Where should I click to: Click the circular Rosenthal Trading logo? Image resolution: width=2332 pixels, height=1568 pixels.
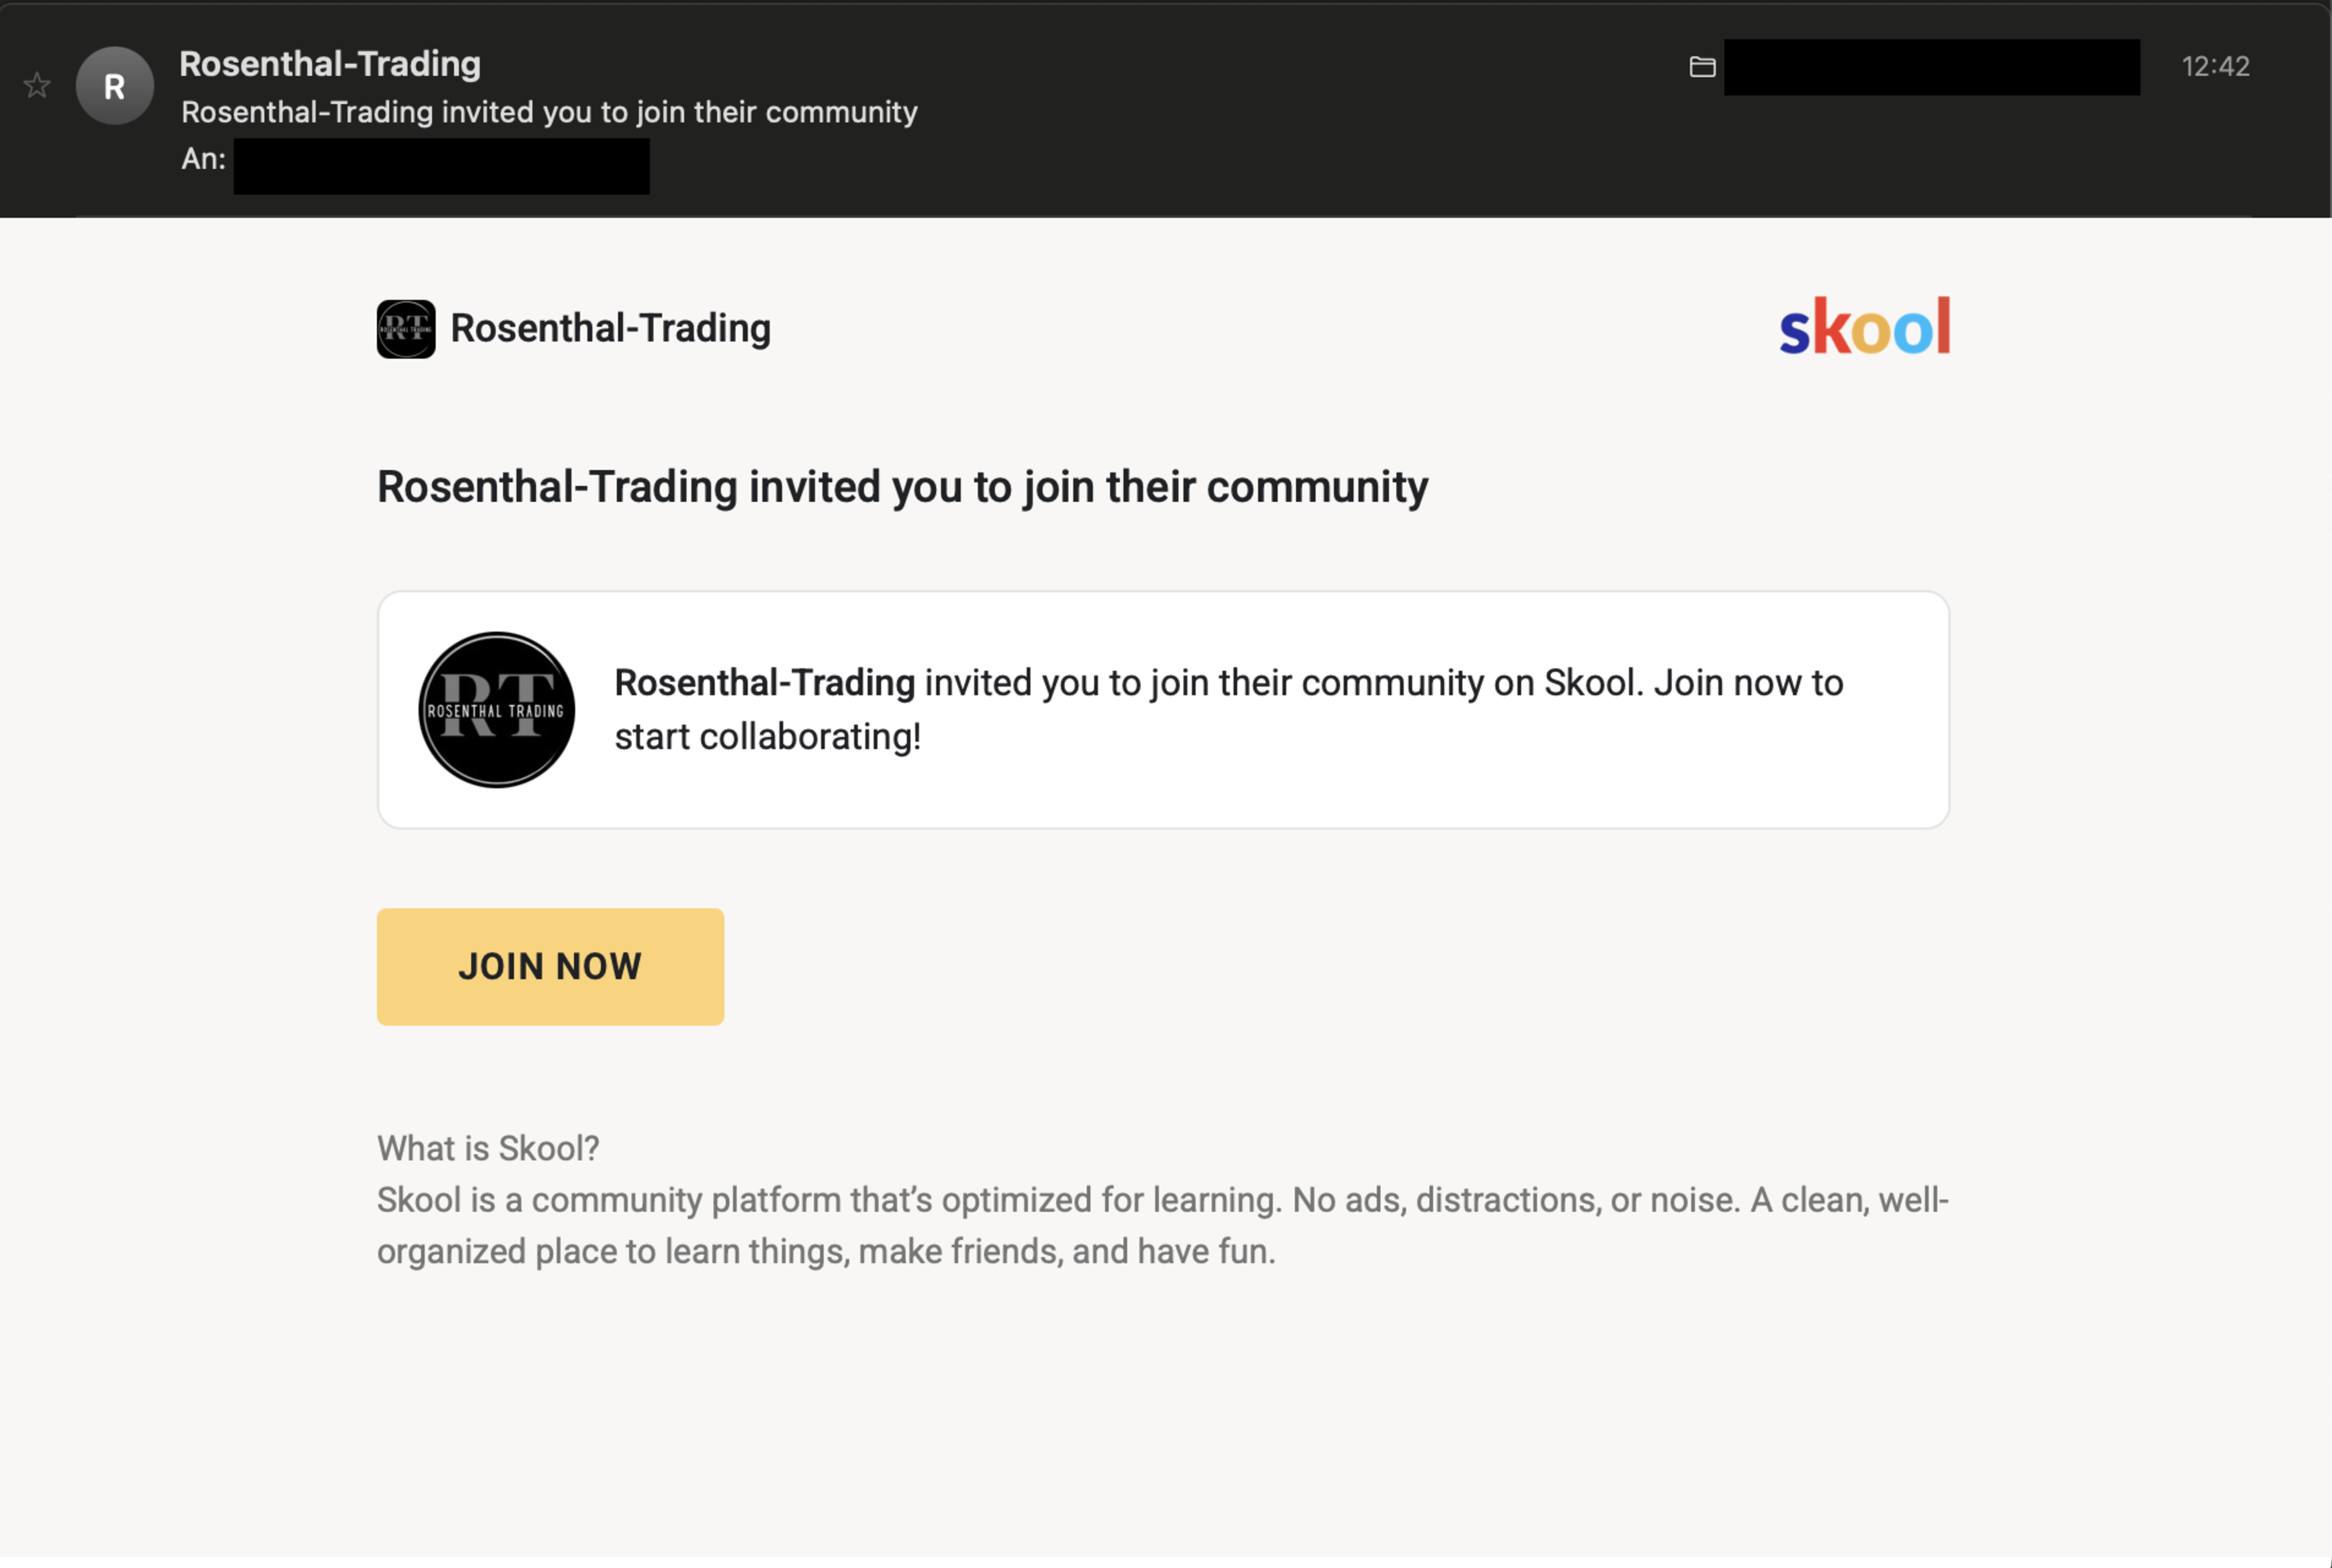point(497,710)
